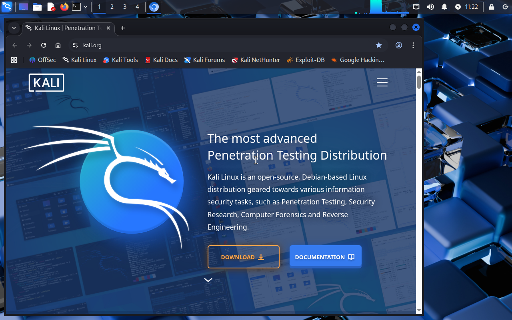Screen dimensions: 512x320
Task: Expand the terminal dropdown arrow in panel
Action: pos(86,7)
